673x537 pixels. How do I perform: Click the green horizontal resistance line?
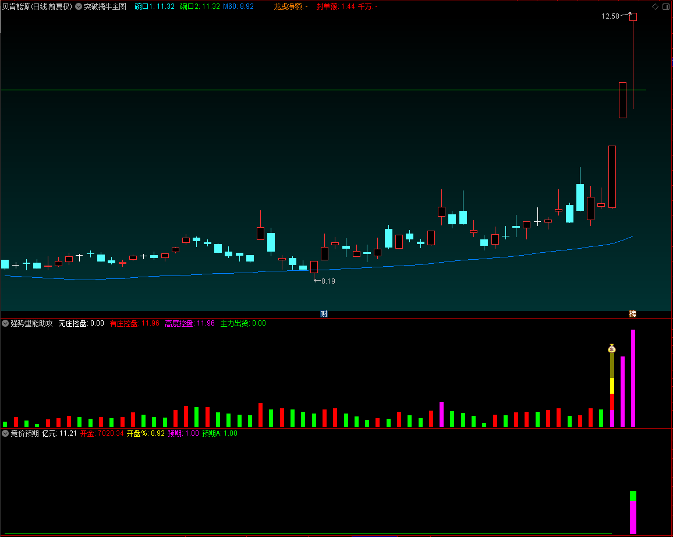coord(323,90)
